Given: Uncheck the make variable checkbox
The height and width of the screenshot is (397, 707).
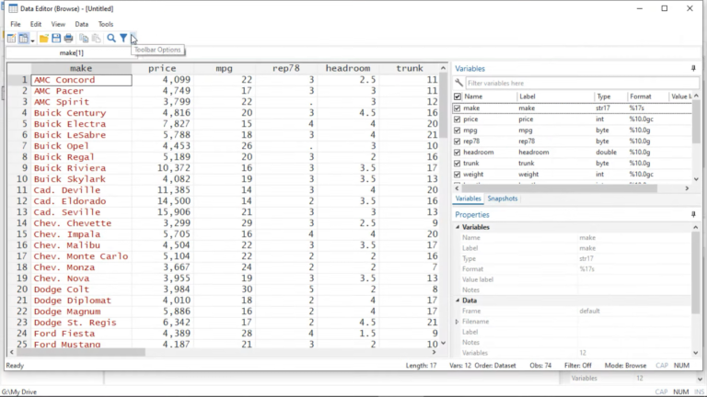Looking at the screenshot, I should [x=458, y=108].
